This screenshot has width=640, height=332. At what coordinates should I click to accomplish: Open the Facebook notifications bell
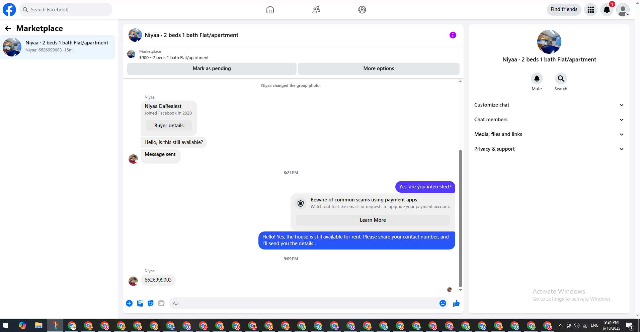click(607, 10)
